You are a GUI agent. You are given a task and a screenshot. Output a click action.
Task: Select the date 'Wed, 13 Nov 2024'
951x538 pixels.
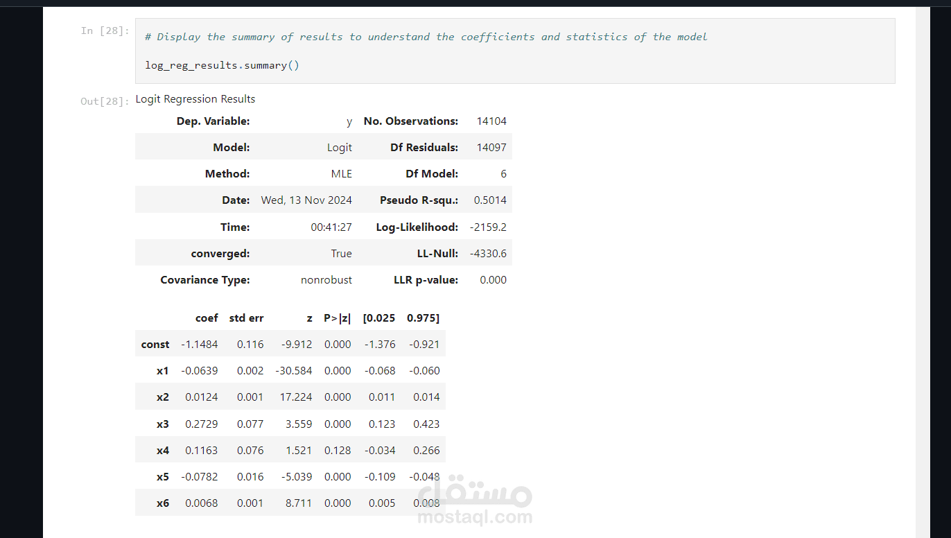pyautogui.click(x=306, y=200)
